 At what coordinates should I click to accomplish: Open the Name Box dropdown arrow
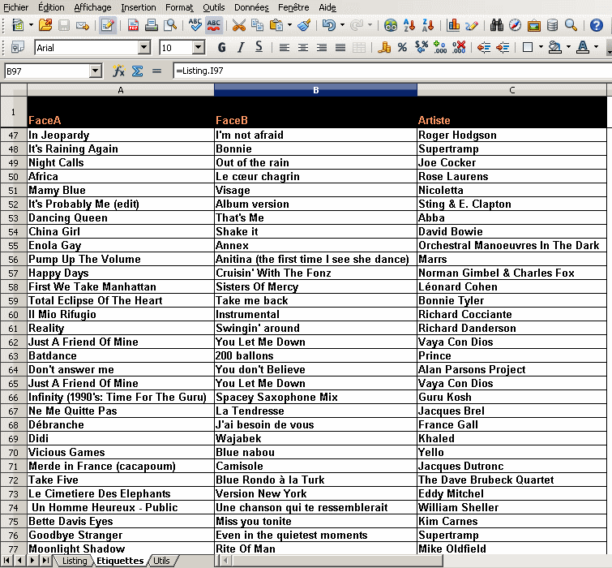(95, 71)
